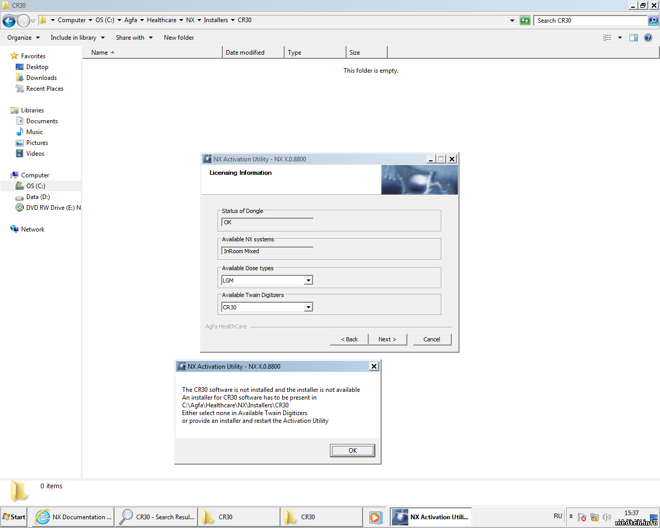Open the Include in library menu
660x528 pixels.
tap(77, 38)
